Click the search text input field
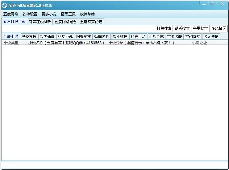 (78, 28)
